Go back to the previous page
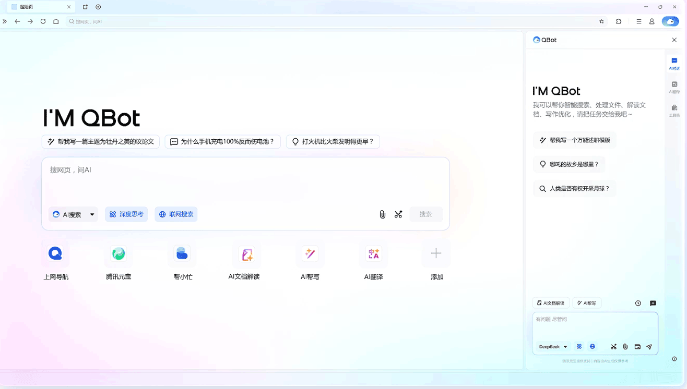Image resolution: width=687 pixels, height=389 pixels. click(x=17, y=21)
